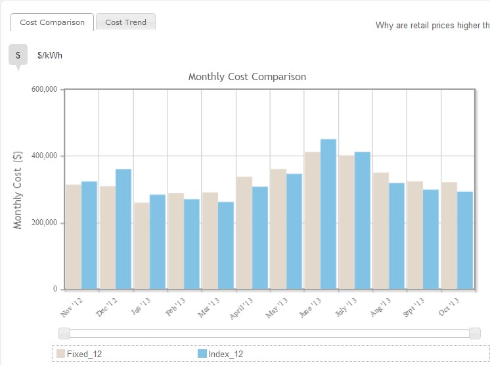Switch to the Cost Trend tab
The image size is (490, 365).
point(125,22)
